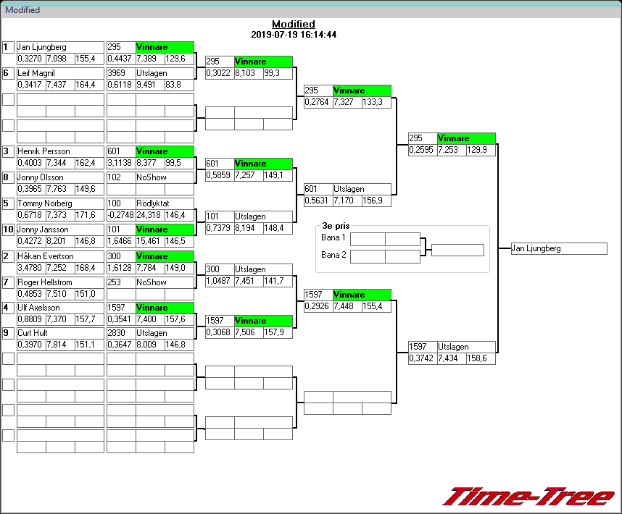The image size is (622, 514).
Task: Select NoShow status for car 253
Action: [x=165, y=282]
